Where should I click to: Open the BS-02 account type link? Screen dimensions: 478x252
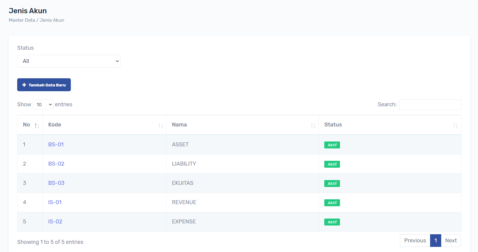[56, 164]
